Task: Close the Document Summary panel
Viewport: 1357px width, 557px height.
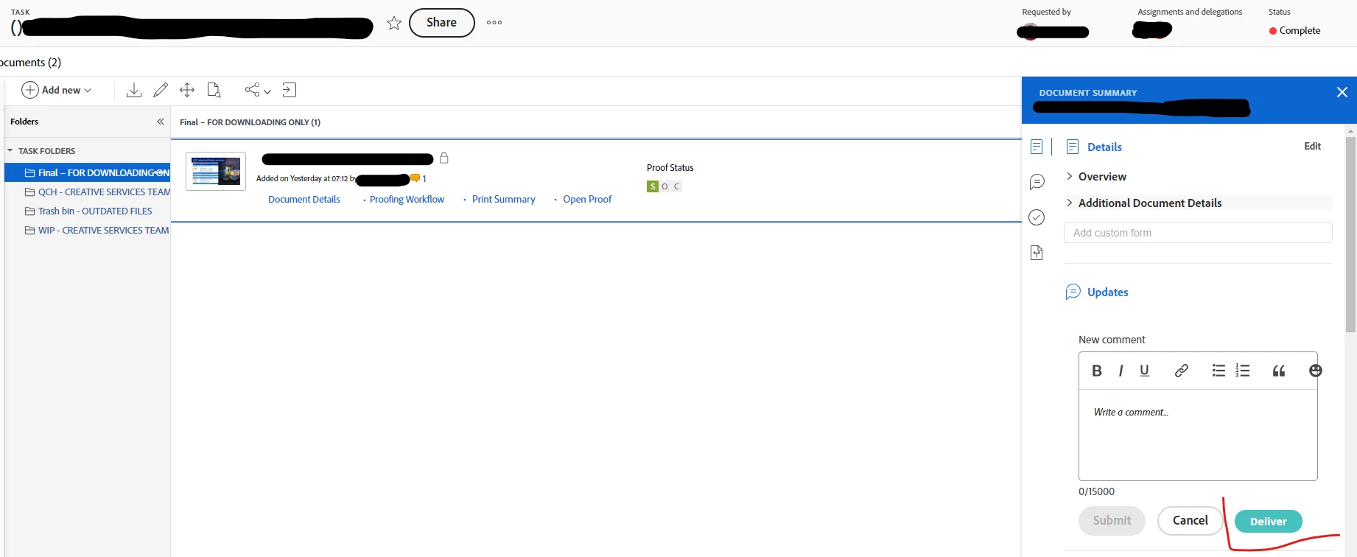Action: [x=1342, y=92]
